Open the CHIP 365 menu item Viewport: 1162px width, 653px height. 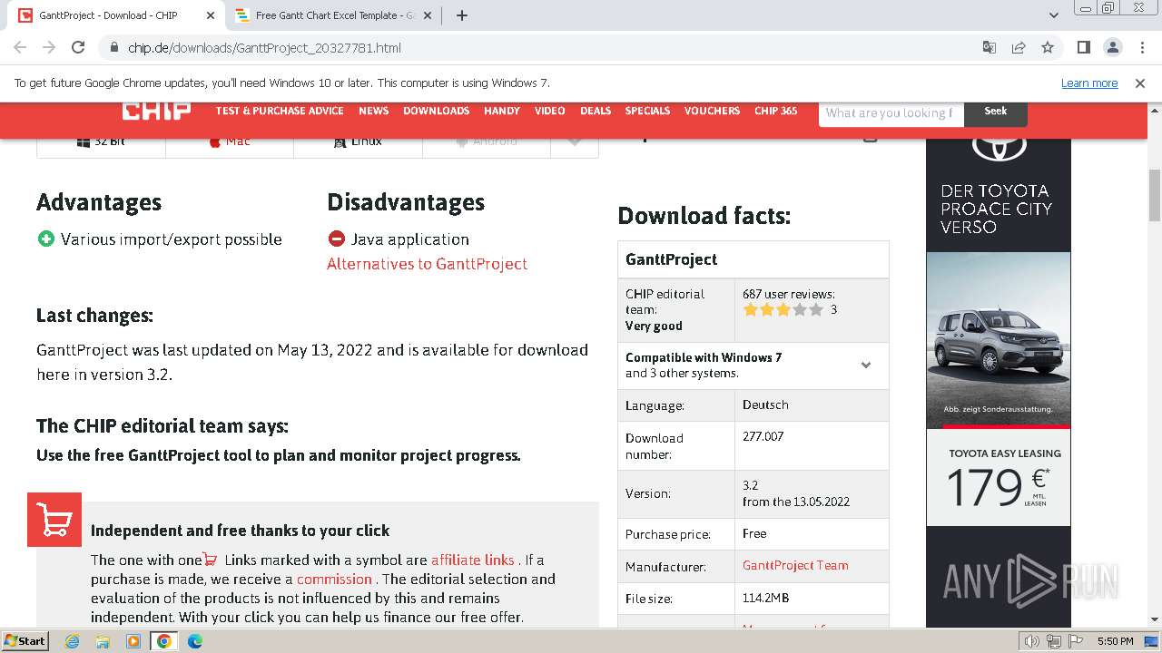pyautogui.click(x=775, y=111)
